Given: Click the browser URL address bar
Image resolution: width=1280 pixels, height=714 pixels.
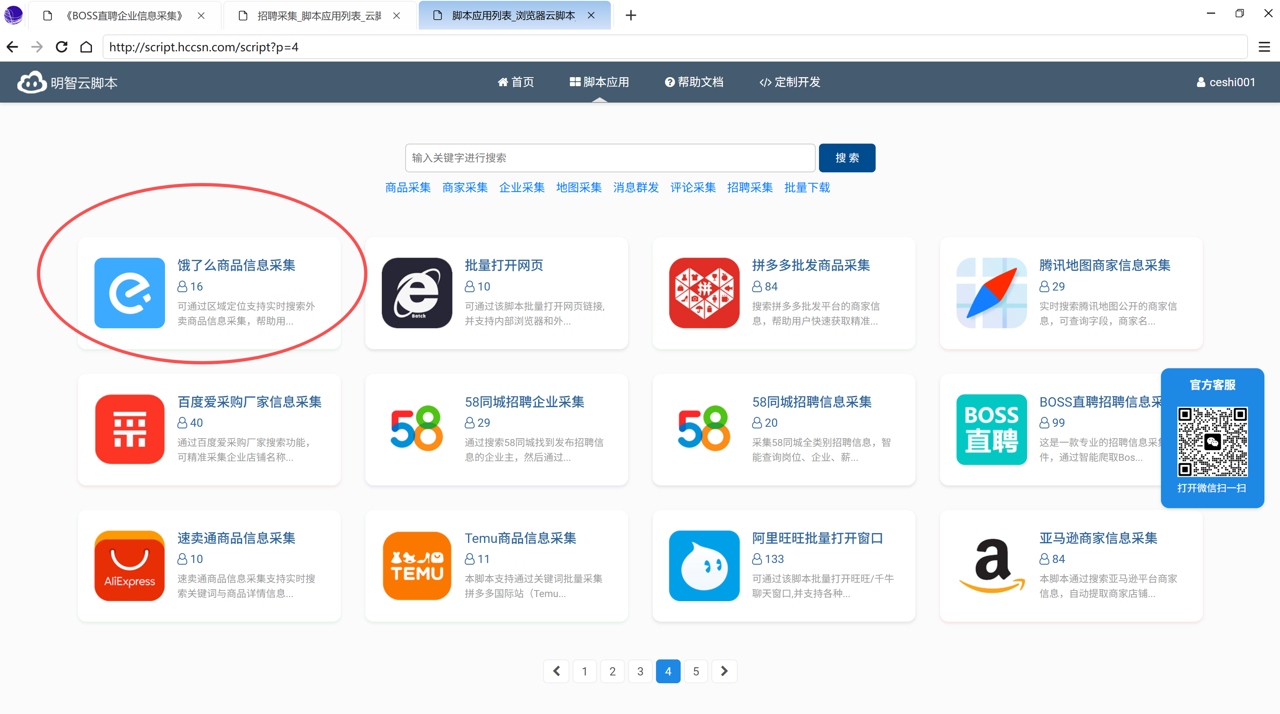Looking at the screenshot, I should (675, 47).
